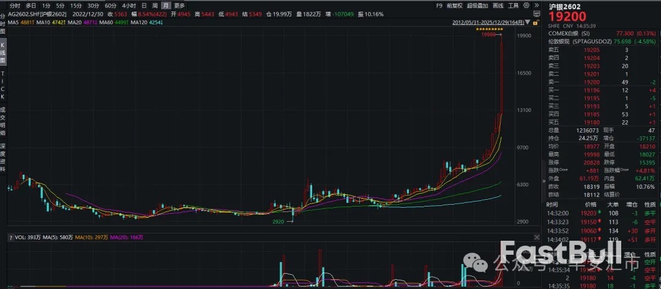
Task: Open the 工具 menu
Action: pyautogui.click(x=513, y=5)
